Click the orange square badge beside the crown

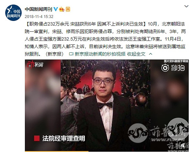coord(68,9)
